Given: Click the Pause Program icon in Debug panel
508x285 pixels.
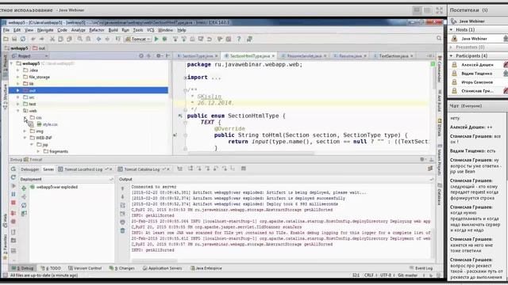Looking at the screenshot, I should (x=13, y=194).
